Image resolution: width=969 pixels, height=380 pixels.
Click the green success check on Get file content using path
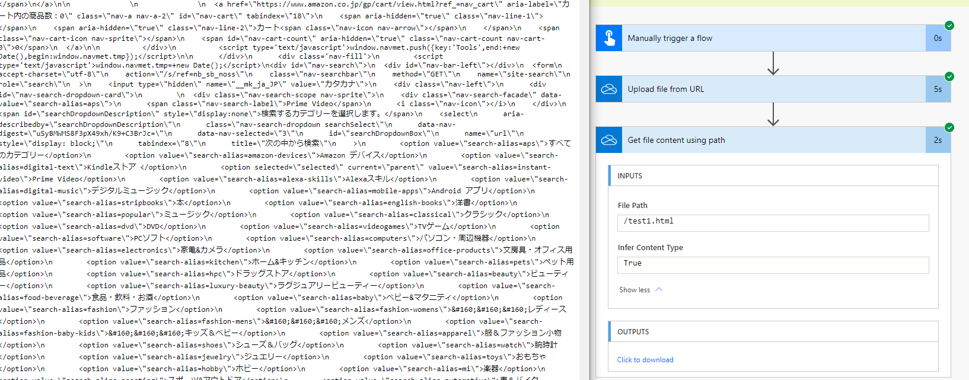point(949,127)
